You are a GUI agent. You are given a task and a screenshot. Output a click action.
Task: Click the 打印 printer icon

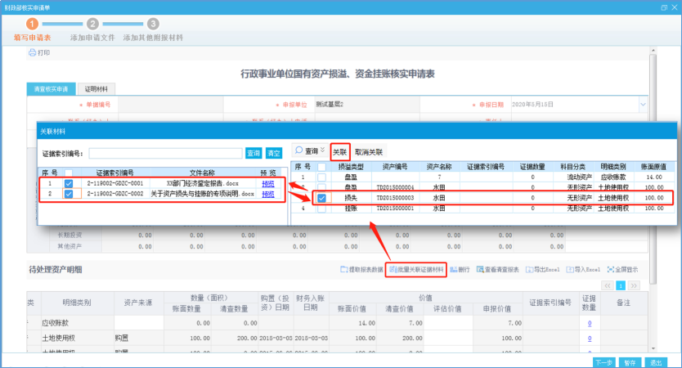[33, 52]
